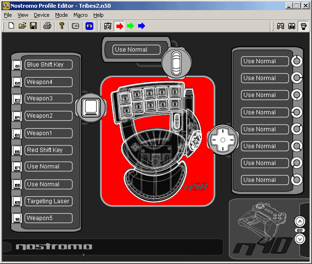Click the up arrow device selector
Image resolution: width=312 pixels, height=264 pixels.
pyautogui.click(x=299, y=222)
